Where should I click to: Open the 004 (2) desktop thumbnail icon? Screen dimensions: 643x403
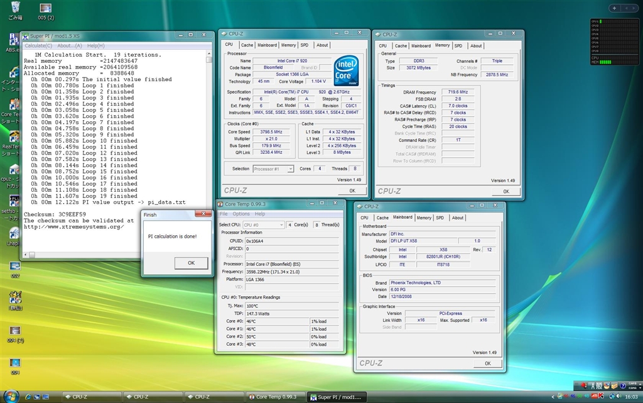(15, 331)
